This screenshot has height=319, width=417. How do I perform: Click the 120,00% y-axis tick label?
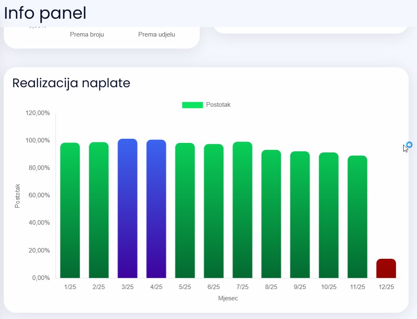(38, 113)
